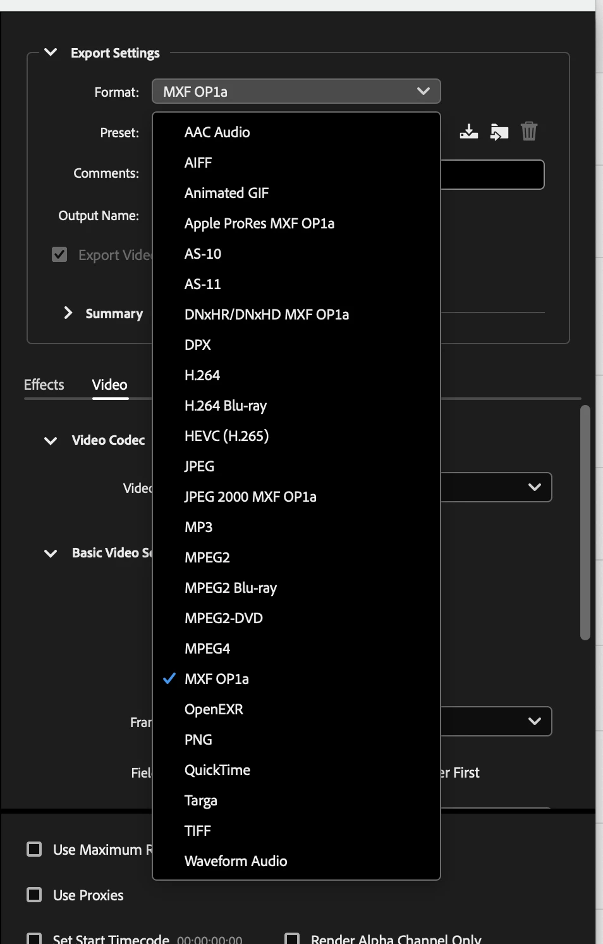Click the Comments input field

(x=492, y=174)
